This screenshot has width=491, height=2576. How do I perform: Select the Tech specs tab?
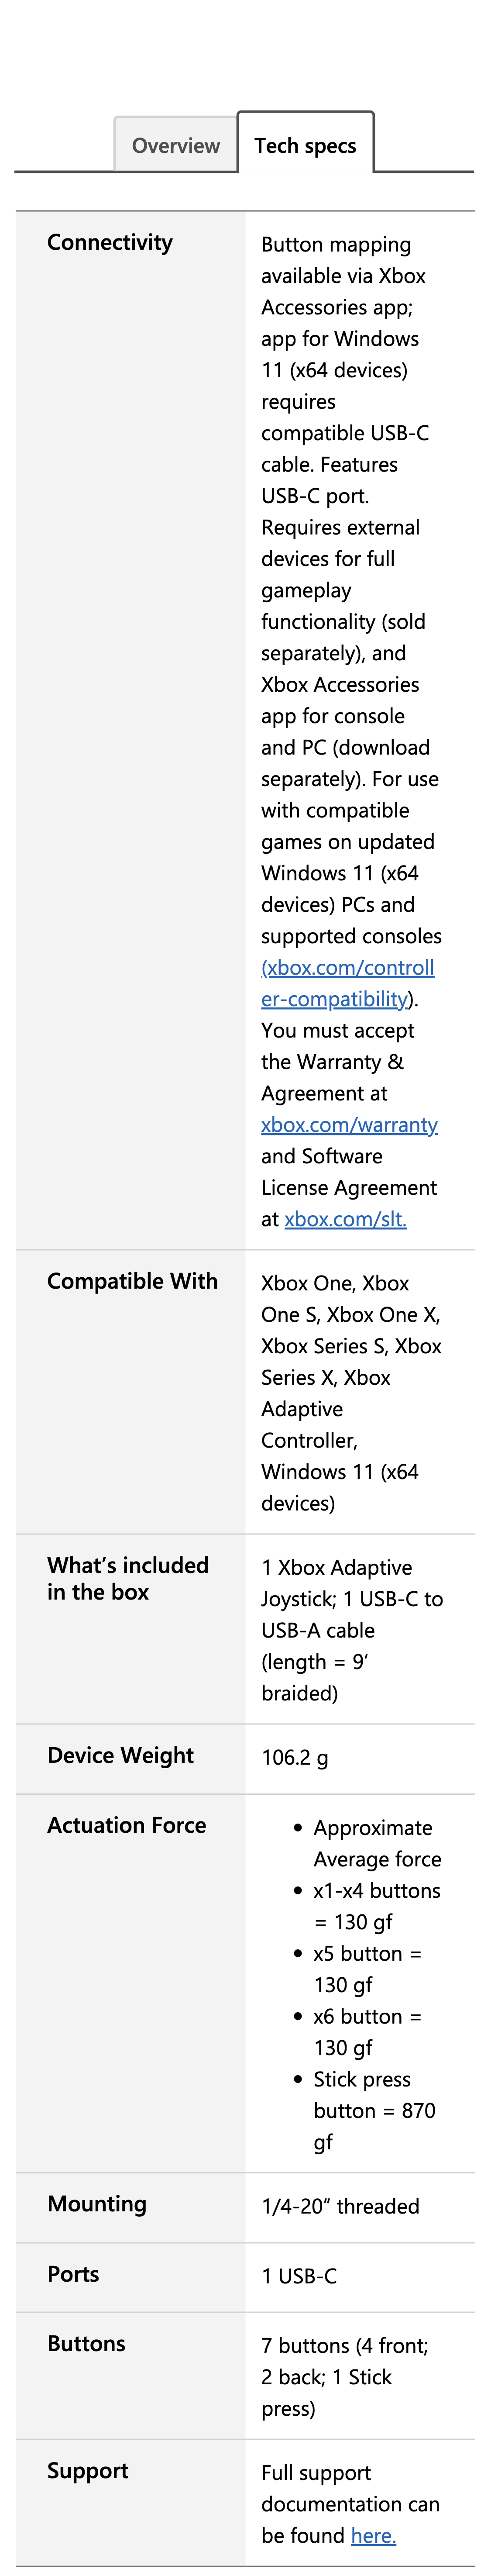[306, 145]
